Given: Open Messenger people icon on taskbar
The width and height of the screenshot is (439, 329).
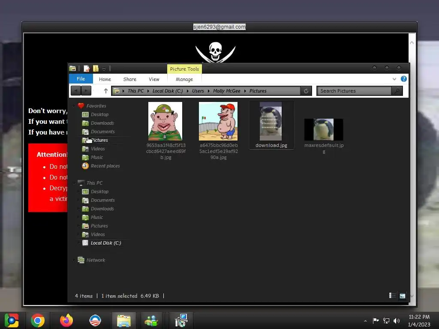Looking at the screenshot, I should [x=151, y=320].
